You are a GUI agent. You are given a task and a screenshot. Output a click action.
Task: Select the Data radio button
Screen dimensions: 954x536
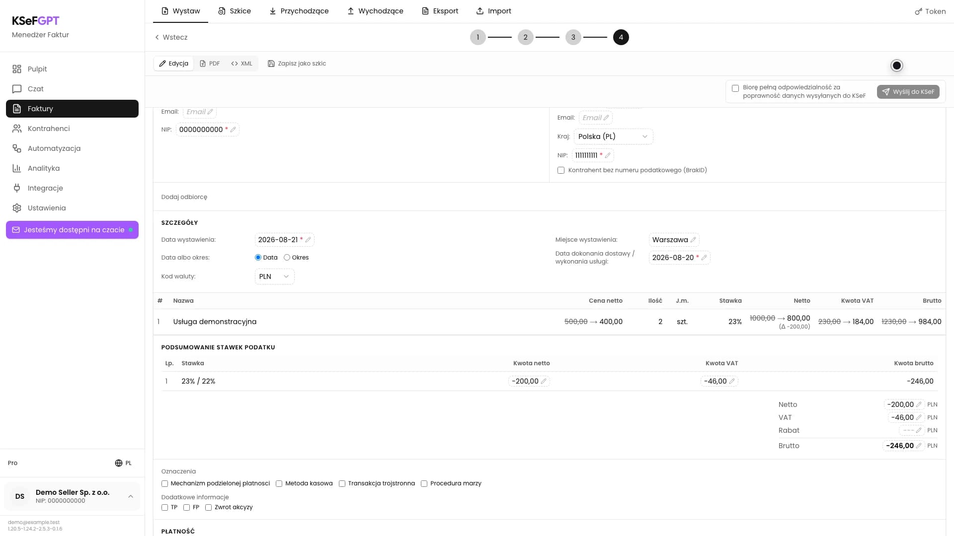258,258
